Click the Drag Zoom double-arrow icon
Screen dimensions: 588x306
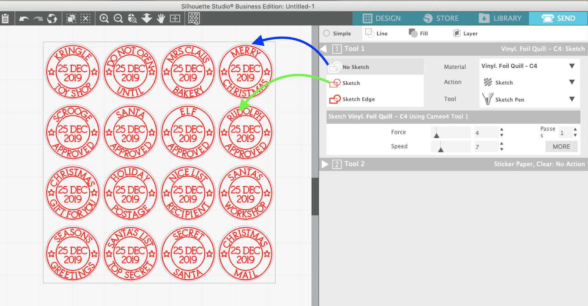tap(147, 18)
